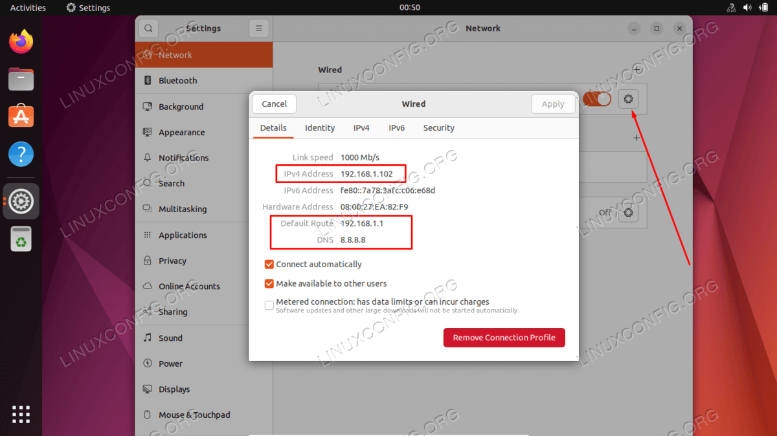Open Help from the dock
Image resolution: width=777 pixels, height=436 pixels.
(21, 155)
